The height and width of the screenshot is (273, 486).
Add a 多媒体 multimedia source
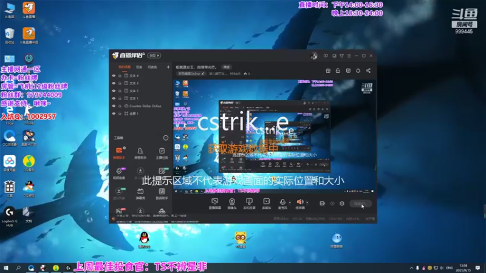(x=267, y=204)
